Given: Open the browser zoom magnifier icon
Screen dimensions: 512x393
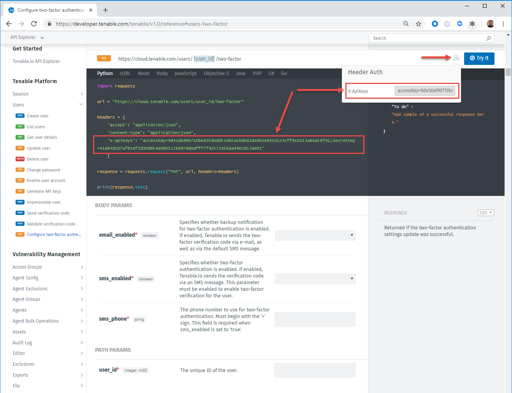Looking at the screenshot, I should pos(406,24).
